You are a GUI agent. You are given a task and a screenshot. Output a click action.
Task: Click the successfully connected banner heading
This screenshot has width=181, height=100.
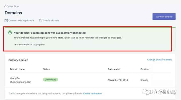point(50,33)
